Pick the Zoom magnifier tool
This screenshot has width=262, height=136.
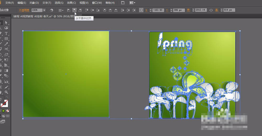coord(6,92)
